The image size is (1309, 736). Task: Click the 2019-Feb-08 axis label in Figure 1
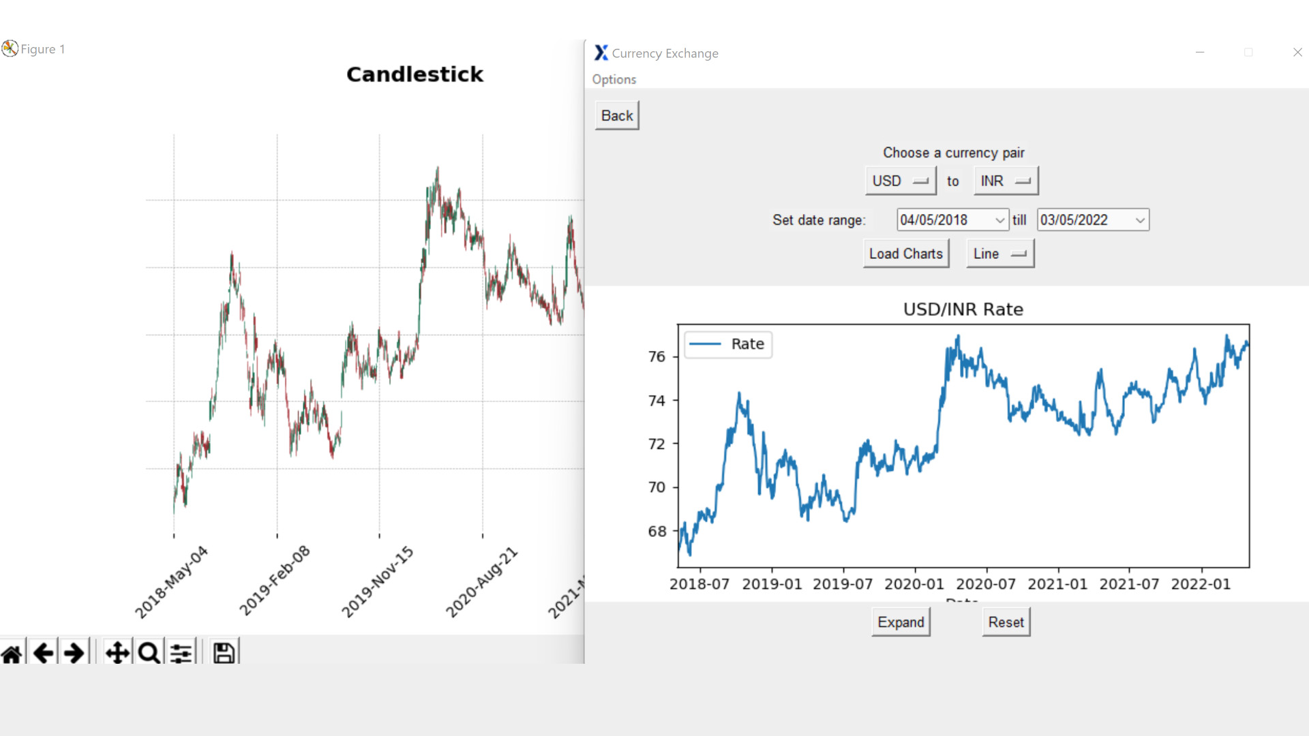click(274, 580)
